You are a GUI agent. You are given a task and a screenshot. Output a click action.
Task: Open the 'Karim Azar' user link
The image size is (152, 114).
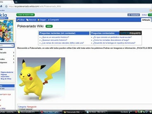coord(7,94)
